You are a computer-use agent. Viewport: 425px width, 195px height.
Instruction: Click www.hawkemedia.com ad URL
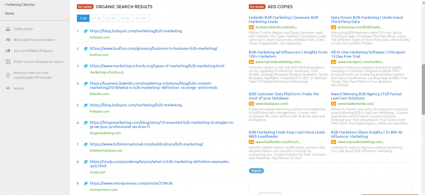coord(356,104)
